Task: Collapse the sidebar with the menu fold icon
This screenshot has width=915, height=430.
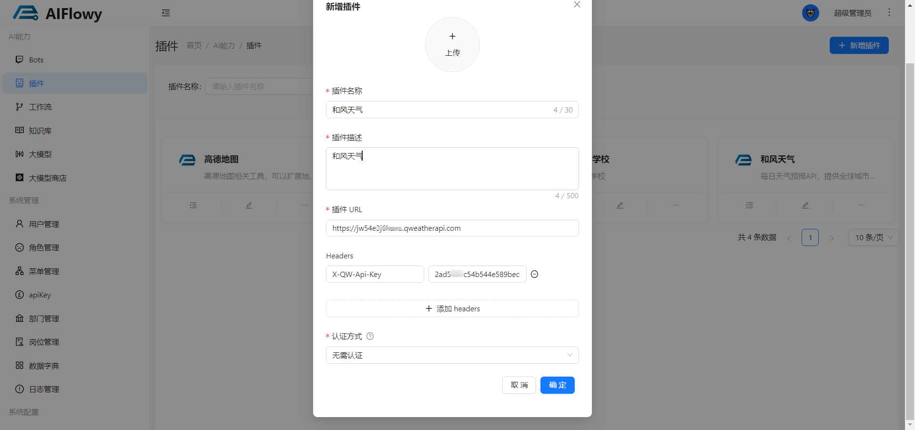Action: point(166,13)
